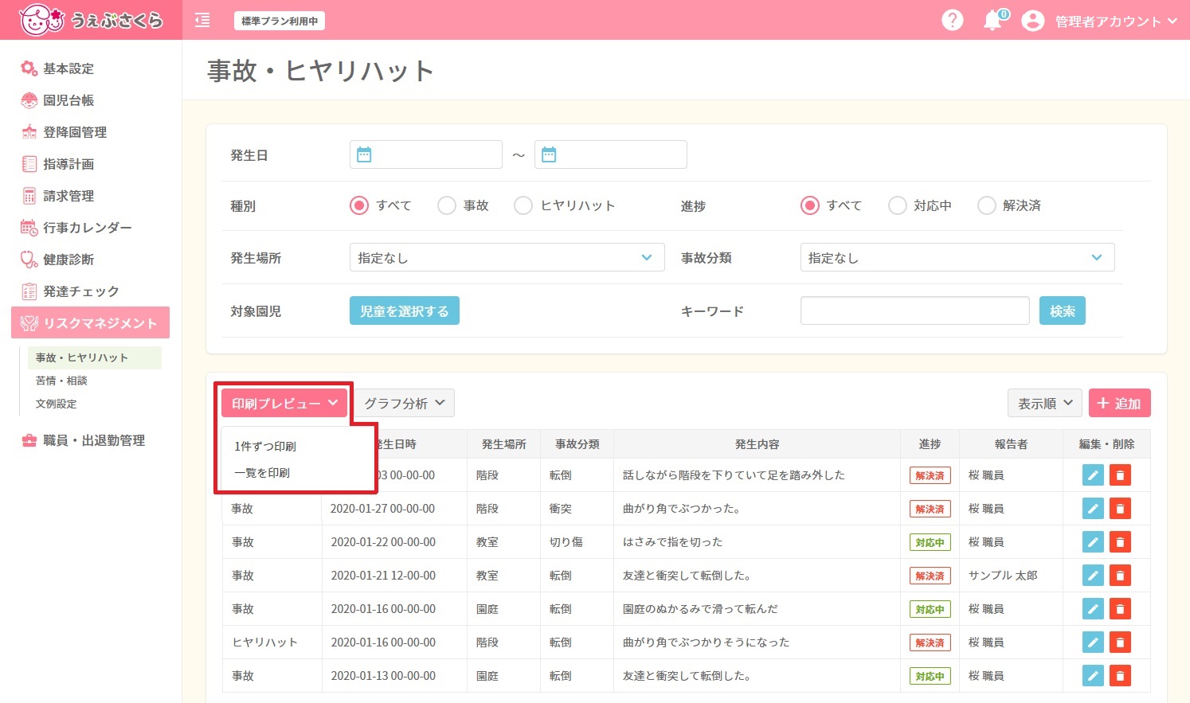Click the 児童を選択する button
This screenshot has width=1190, height=703.
(405, 310)
